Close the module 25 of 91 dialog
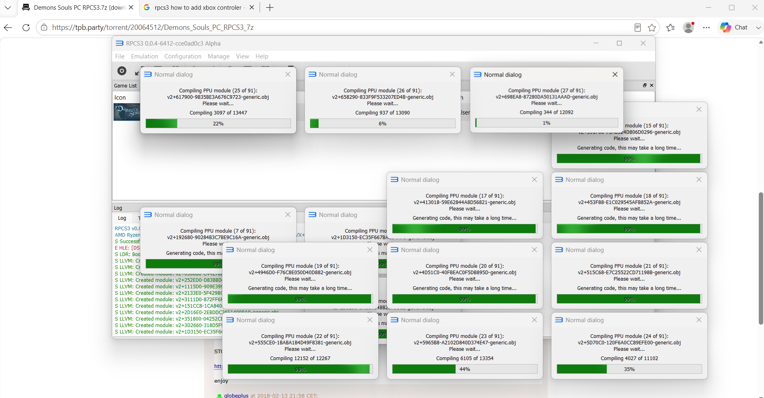The height and width of the screenshot is (398, 764). pyautogui.click(x=288, y=74)
